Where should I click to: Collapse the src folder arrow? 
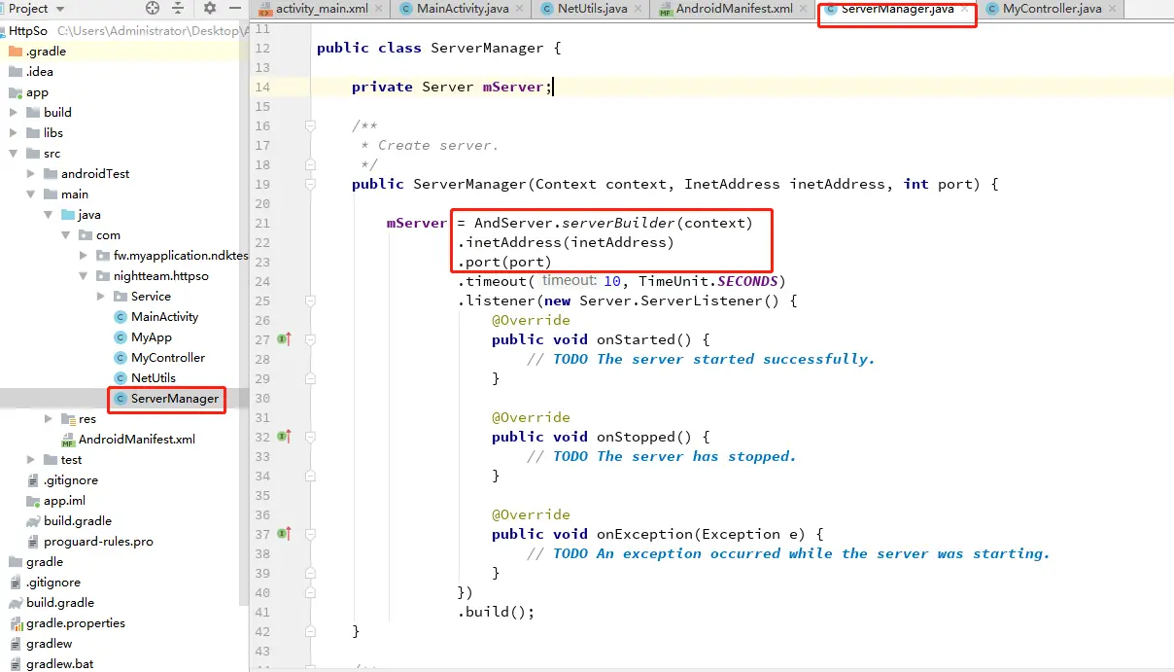point(14,154)
